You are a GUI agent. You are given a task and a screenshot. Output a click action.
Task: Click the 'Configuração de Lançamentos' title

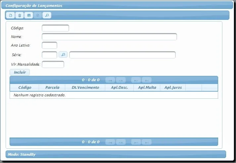click(x=34, y=6)
